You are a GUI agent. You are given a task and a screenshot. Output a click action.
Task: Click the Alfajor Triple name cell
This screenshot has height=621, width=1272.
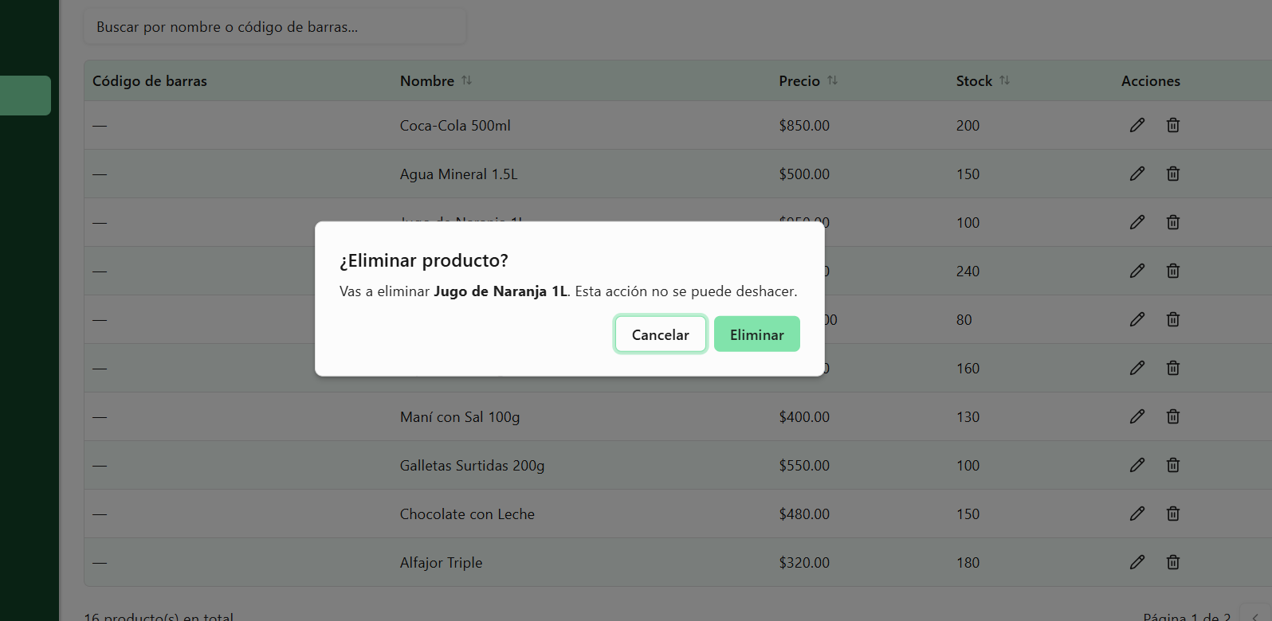(442, 563)
